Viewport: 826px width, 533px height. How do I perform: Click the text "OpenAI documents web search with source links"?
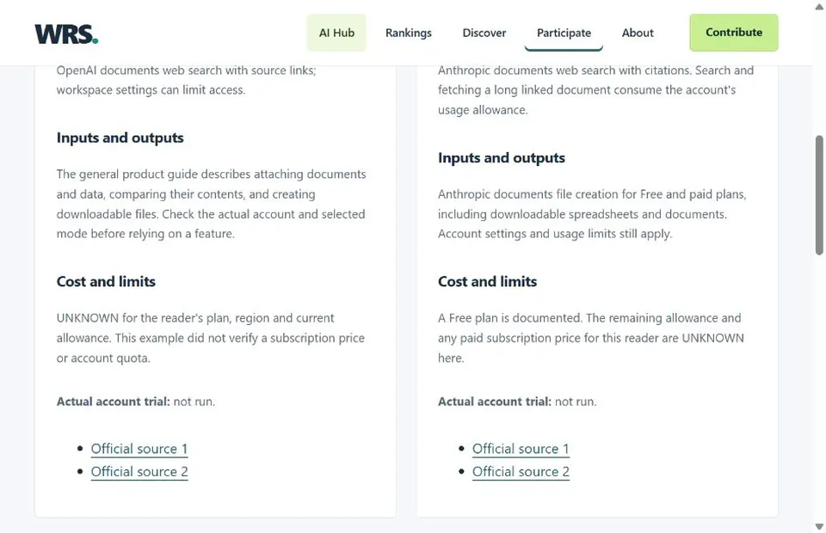click(x=186, y=70)
